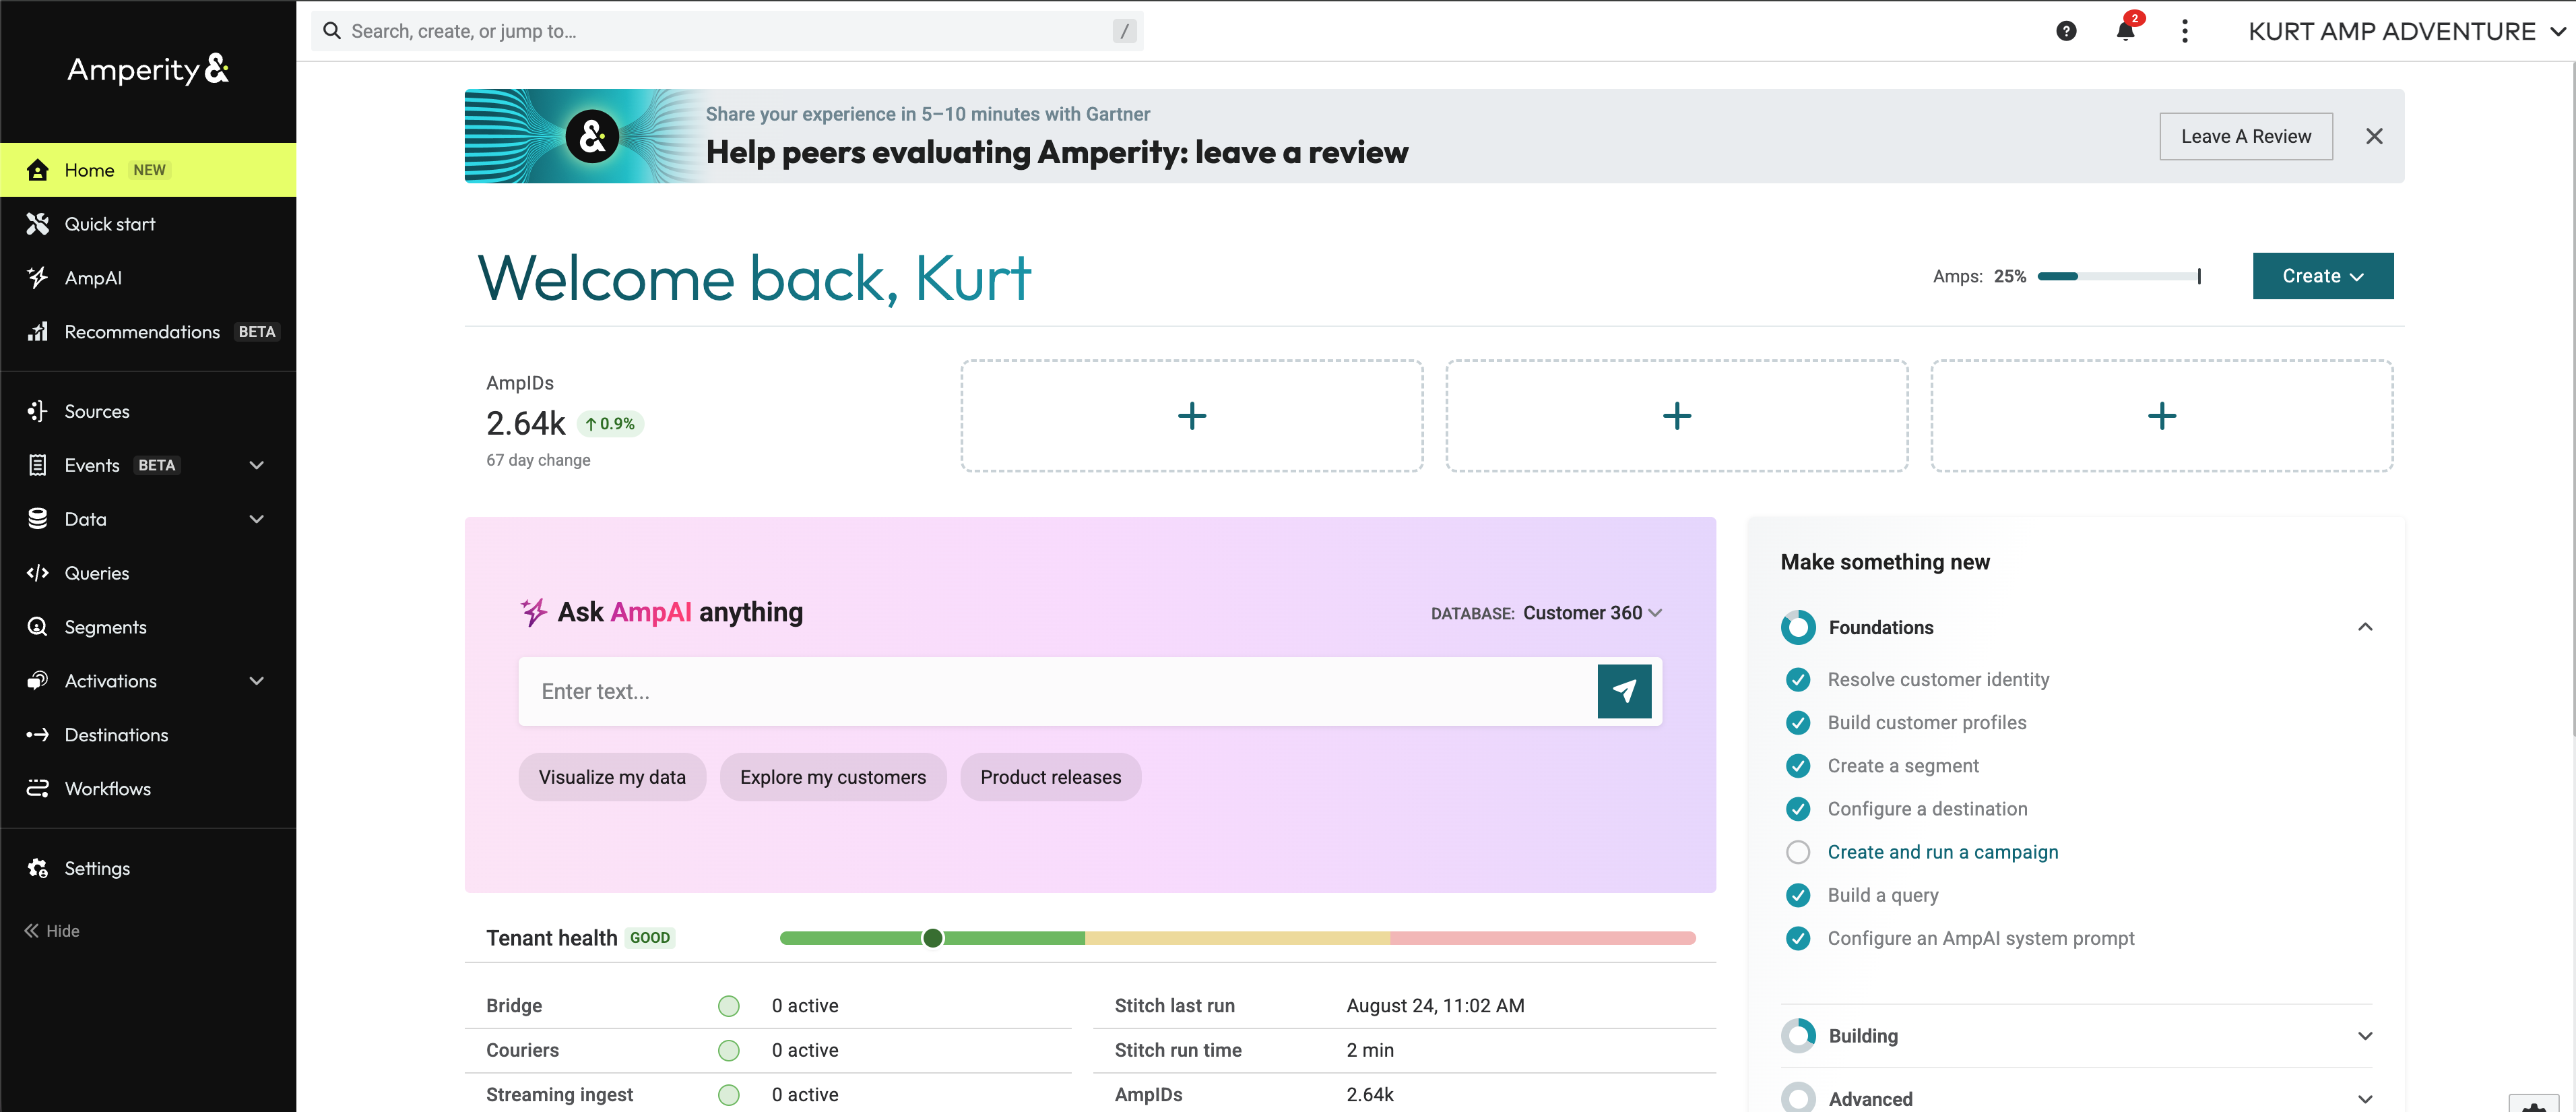Check the Create and run a campaign circle
This screenshot has height=1112, width=2576.
[x=1797, y=852]
